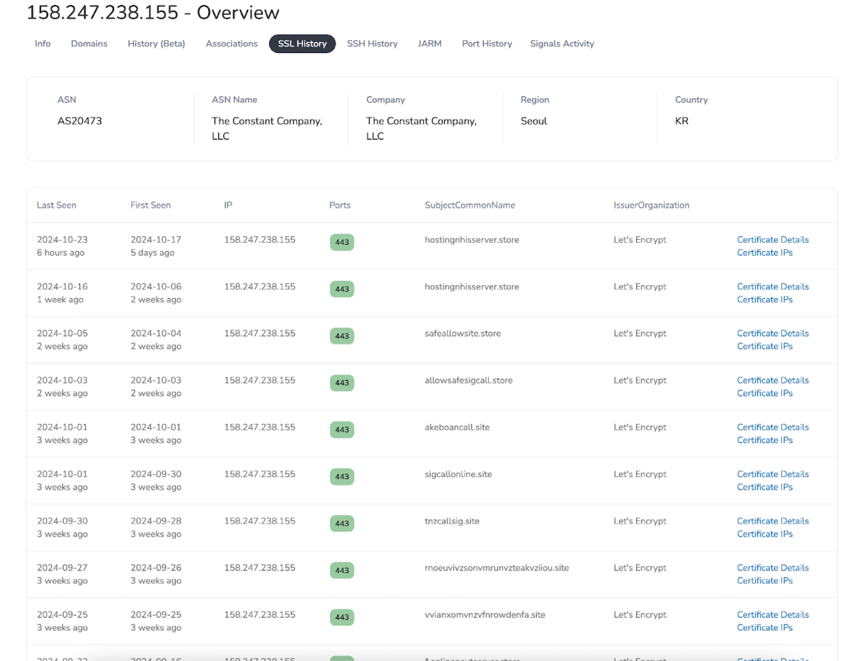Viewport: 867px width, 661px height.
Task: View Certificate IPs for tnzcallsig.site
Action: tap(765, 534)
